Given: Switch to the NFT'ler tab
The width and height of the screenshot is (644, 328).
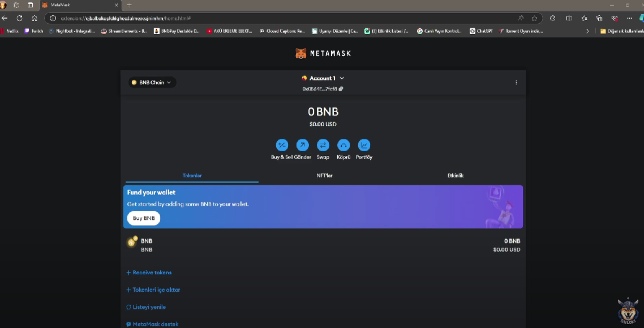Looking at the screenshot, I should (324, 176).
